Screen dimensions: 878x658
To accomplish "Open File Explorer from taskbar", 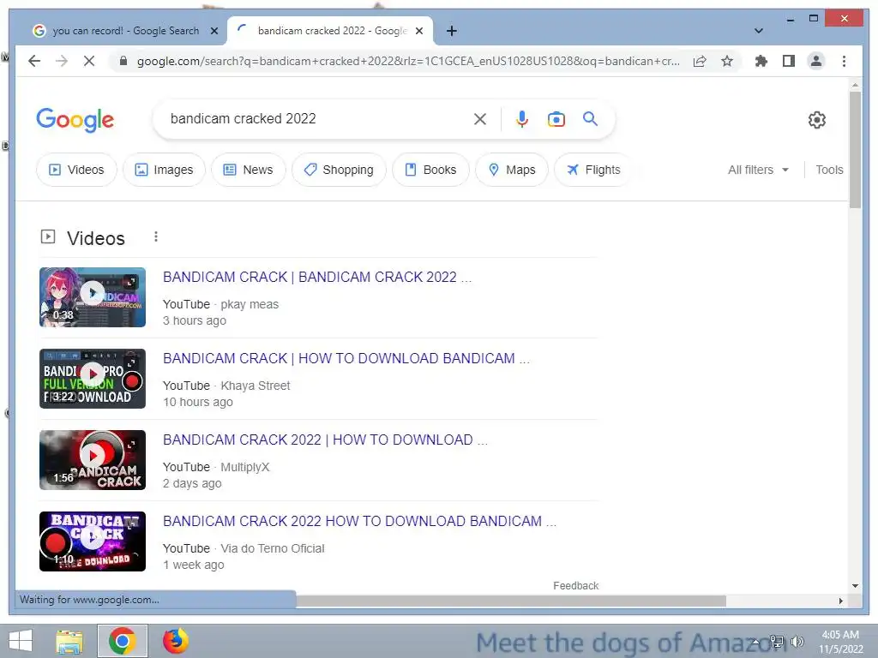I will (69, 641).
